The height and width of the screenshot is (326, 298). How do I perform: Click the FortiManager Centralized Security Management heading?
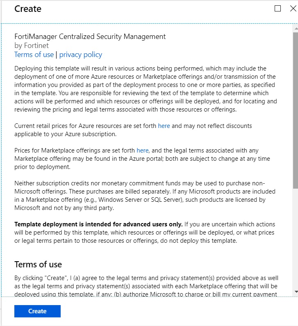pos(90,36)
